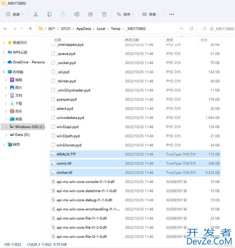
Task: Click the Rename icon
Action: 77,14
